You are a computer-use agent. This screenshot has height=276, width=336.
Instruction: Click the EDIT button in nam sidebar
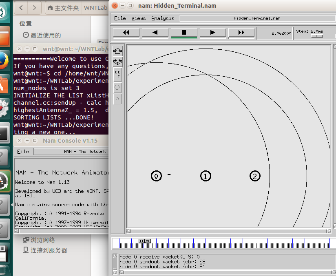(x=117, y=75)
